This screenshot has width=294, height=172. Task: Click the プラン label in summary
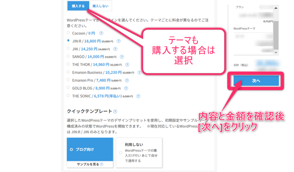pos(240,7)
